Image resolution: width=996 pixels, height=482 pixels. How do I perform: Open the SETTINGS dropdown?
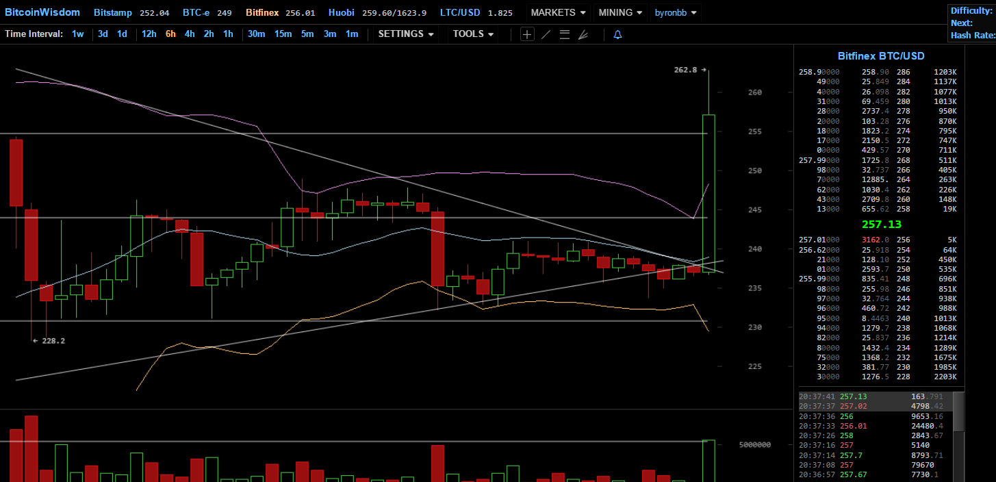pyautogui.click(x=406, y=34)
